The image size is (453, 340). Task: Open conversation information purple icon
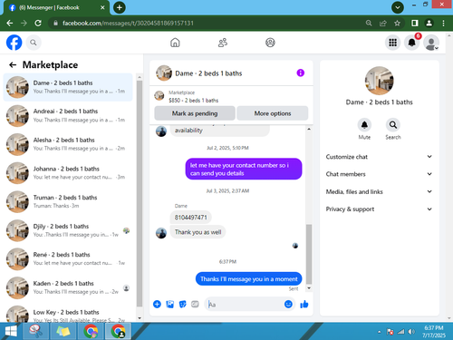(300, 73)
